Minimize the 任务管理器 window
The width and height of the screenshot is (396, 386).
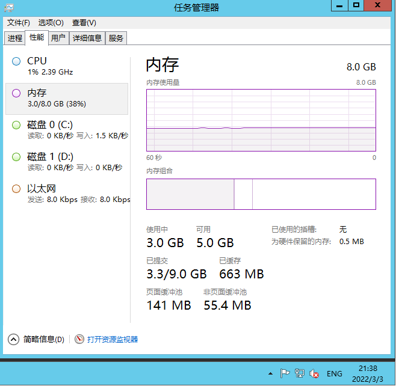click(x=339, y=5)
